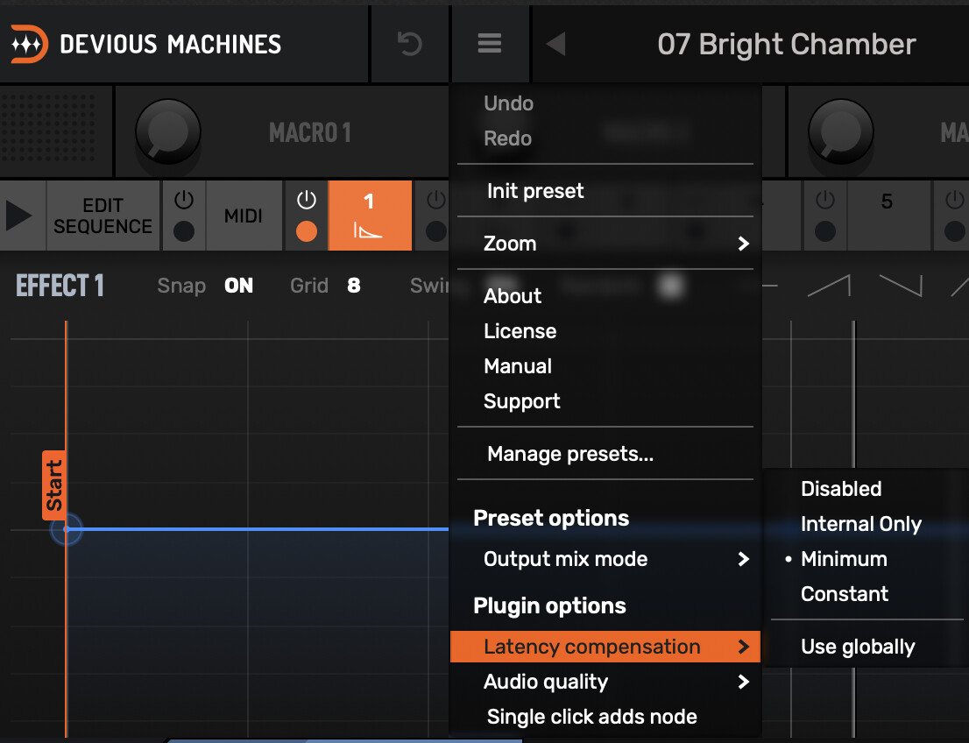This screenshot has width=969, height=743.
Task: Choose Init preset from the menu
Action: coord(535,191)
